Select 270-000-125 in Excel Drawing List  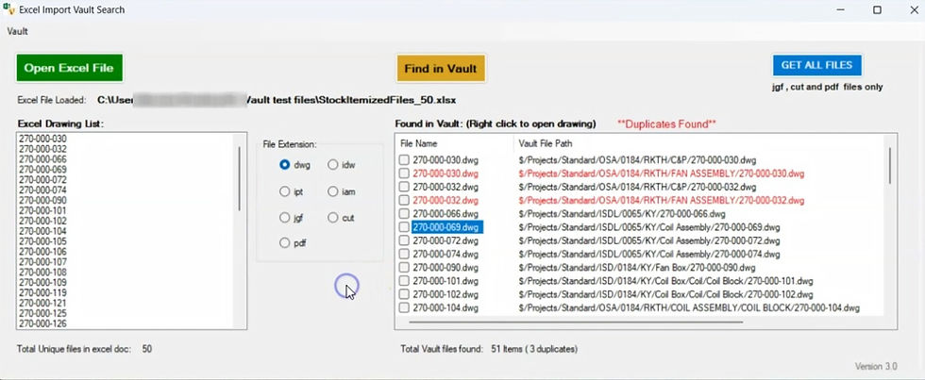pyautogui.click(x=42, y=313)
